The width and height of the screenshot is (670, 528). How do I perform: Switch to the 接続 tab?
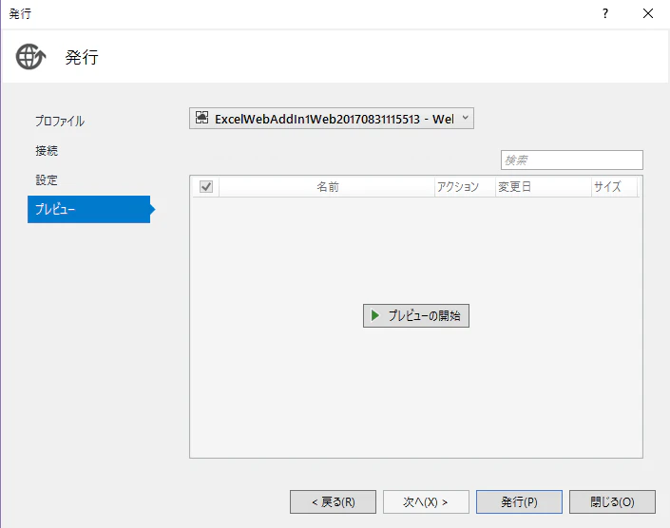(47, 151)
